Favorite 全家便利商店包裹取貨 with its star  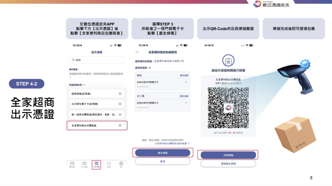[120, 126]
